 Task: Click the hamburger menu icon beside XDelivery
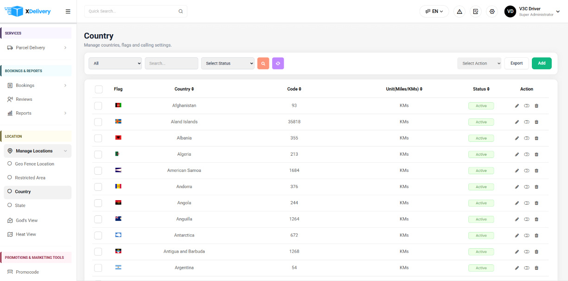(x=68, y=12)
